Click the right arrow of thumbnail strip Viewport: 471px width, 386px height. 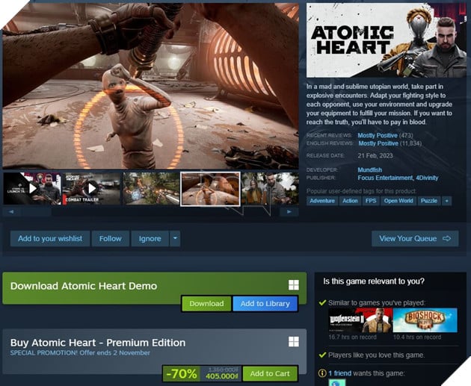pyautogui.click(x=289, y=212)
